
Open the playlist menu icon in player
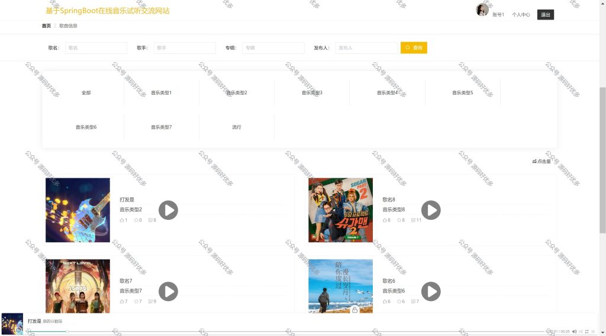click(593, 331)
